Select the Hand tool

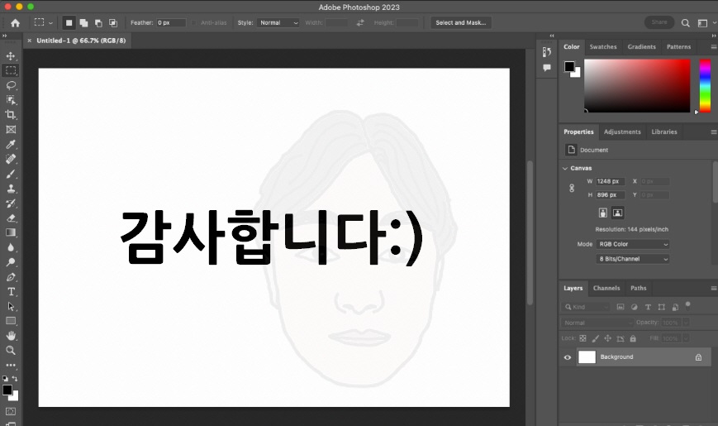click(x=11, y=336)
